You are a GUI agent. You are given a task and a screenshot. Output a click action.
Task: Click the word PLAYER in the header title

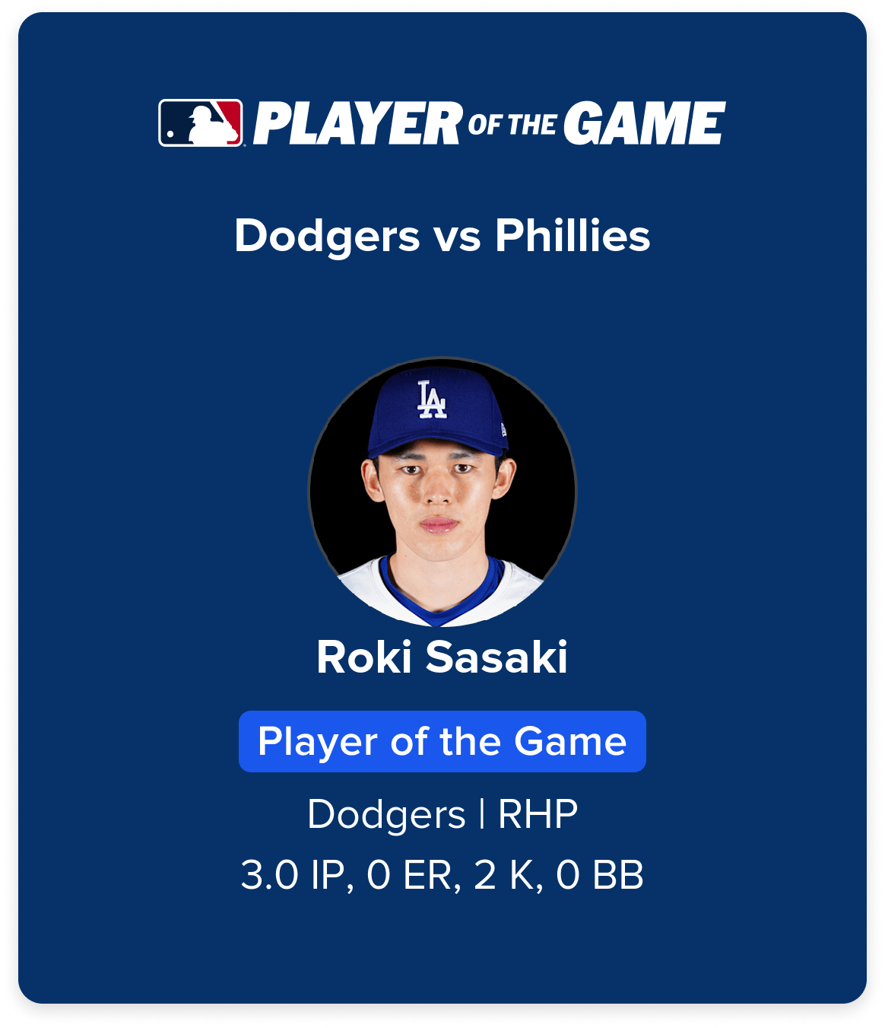point(357,123)
